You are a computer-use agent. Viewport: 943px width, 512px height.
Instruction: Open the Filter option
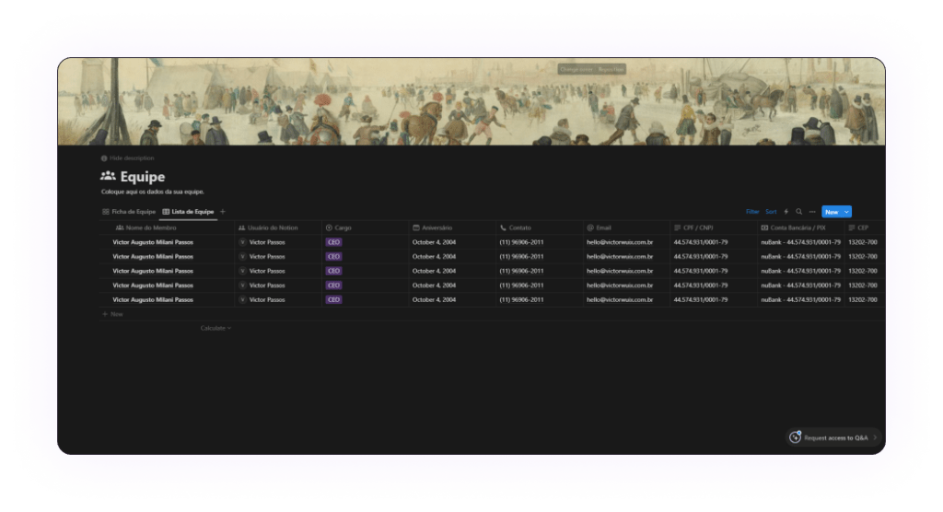752,212
